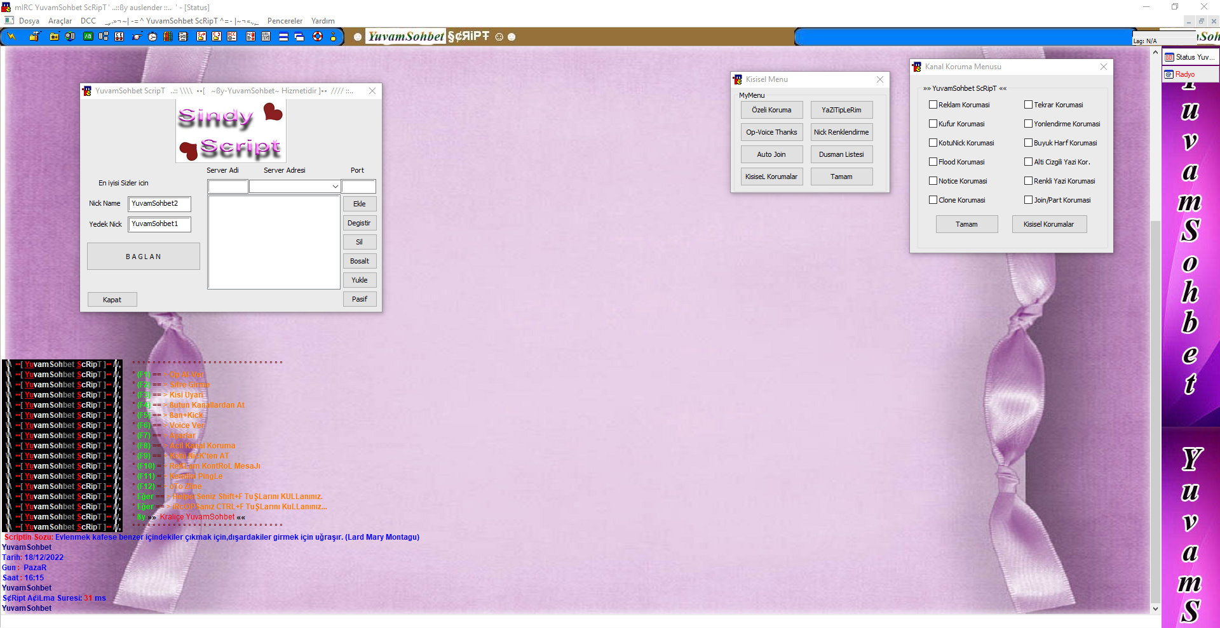The width and height of the screenshot is (1220, 628).
Task: Enable Reklam Korumasi checkbox
Action: coord(933,105)
